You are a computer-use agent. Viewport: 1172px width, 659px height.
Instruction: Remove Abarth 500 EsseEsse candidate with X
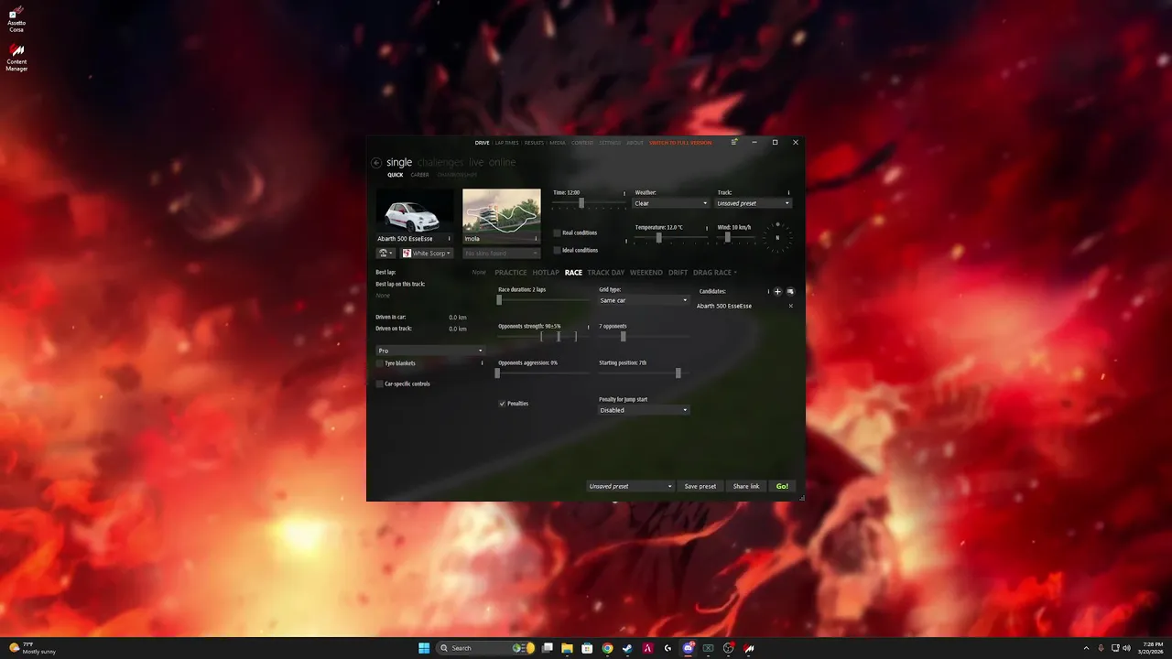tap(791, 306)
